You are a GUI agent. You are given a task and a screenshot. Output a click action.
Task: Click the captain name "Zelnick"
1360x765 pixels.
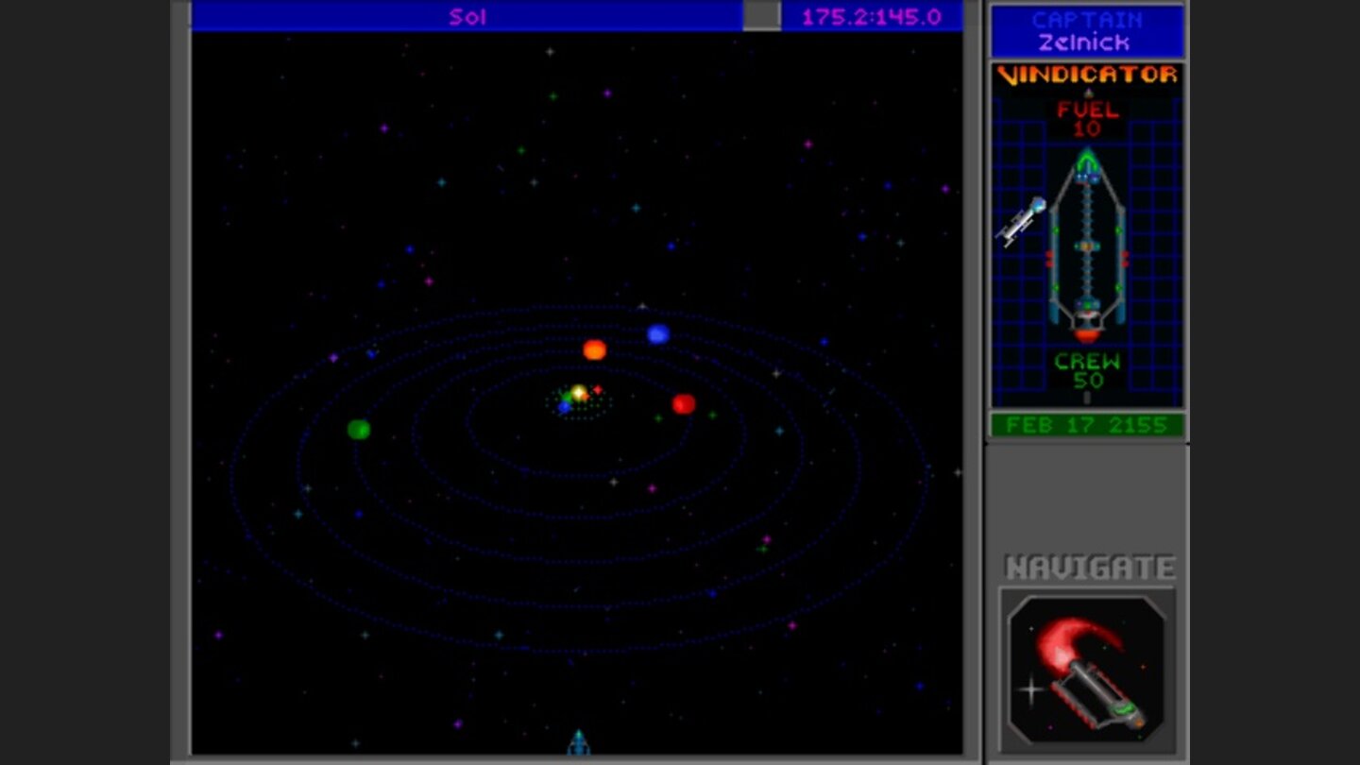pos(1083,42)
